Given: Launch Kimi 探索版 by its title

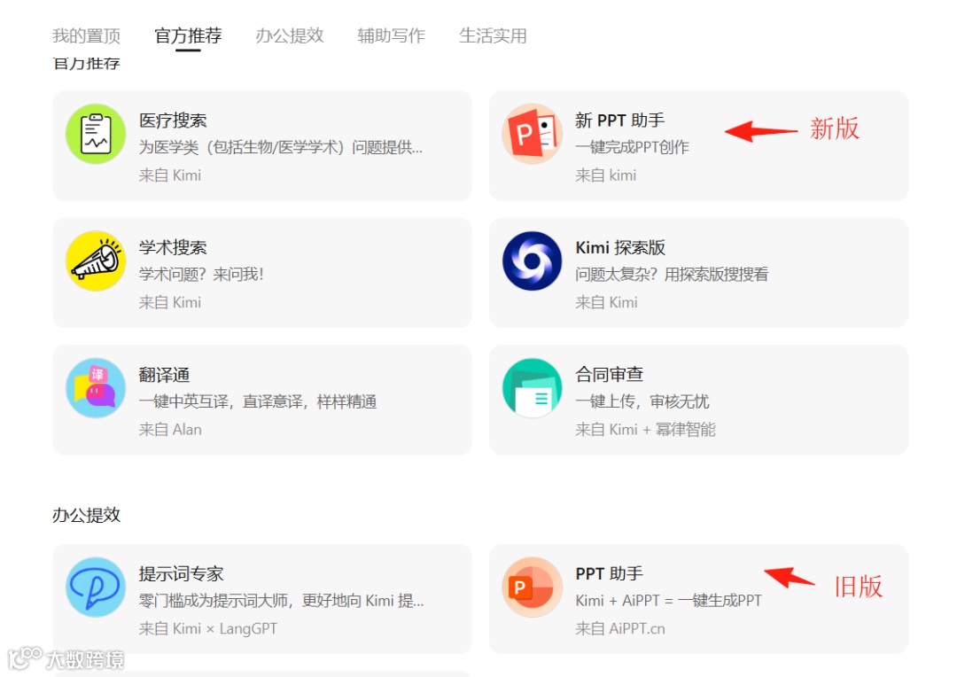Looking at the screenshot, I should click(620, 247).
